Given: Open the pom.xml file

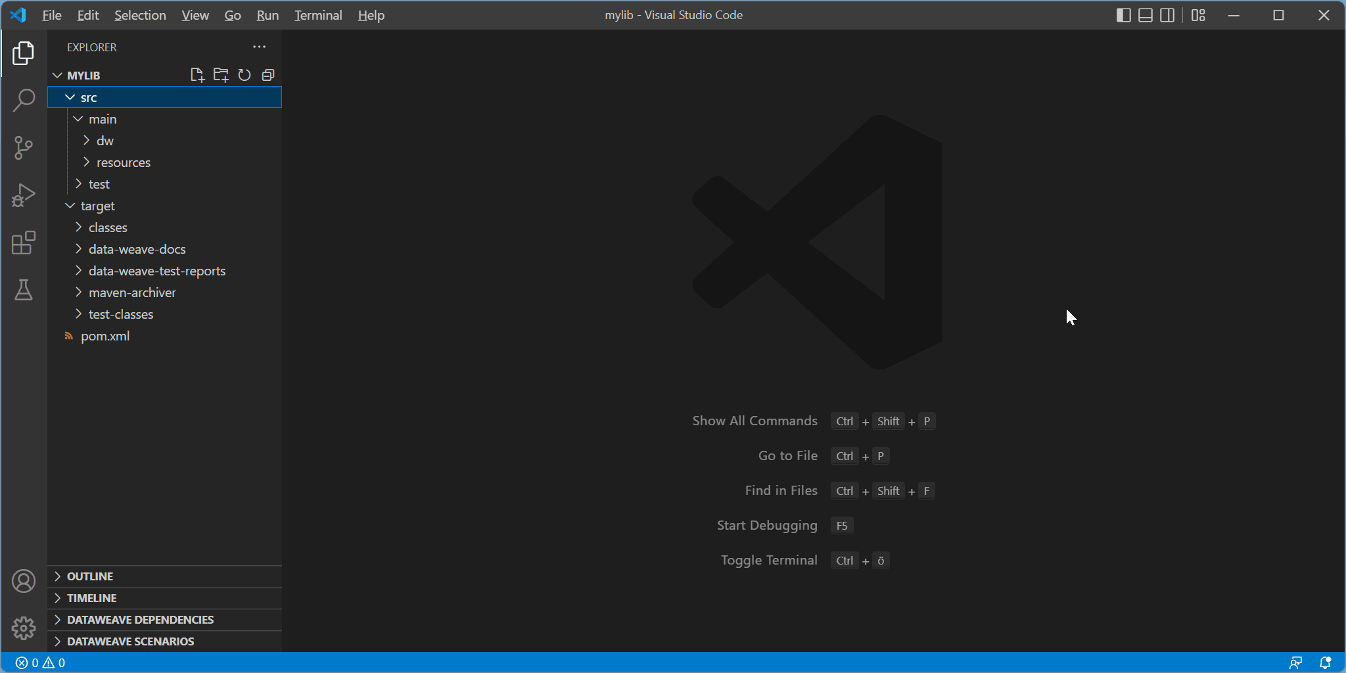Looking at the screenshot, I should pos(165,336).
